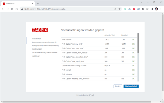This screenshot has height=103, width=164.
Task: Click the 'PHP-Version' row label
Action: pyautogui.click(x=67, y=40)
